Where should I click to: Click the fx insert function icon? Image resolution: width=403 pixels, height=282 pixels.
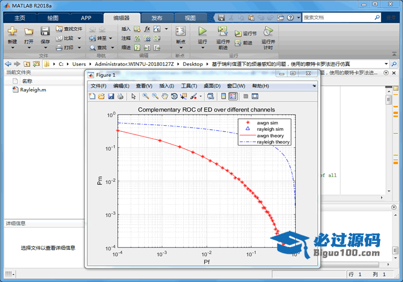147,29
